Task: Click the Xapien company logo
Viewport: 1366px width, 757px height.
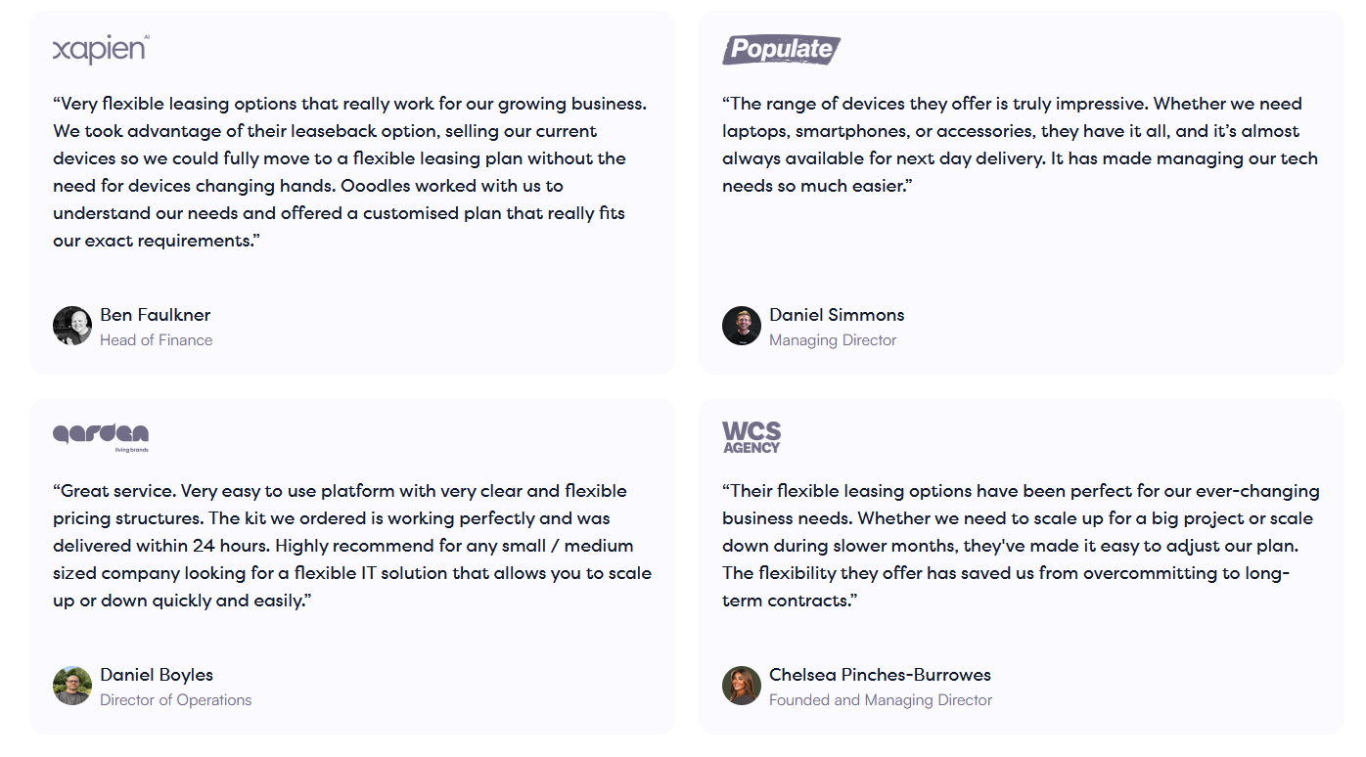Action: click(x=101, y=50)
